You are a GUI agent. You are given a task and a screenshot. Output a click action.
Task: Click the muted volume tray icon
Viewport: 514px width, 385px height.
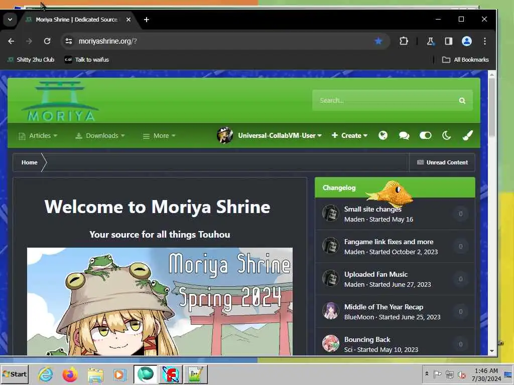(x=462, y=374)
